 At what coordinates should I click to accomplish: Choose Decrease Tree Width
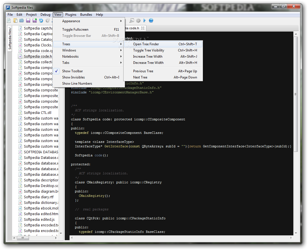coord(163,63)
